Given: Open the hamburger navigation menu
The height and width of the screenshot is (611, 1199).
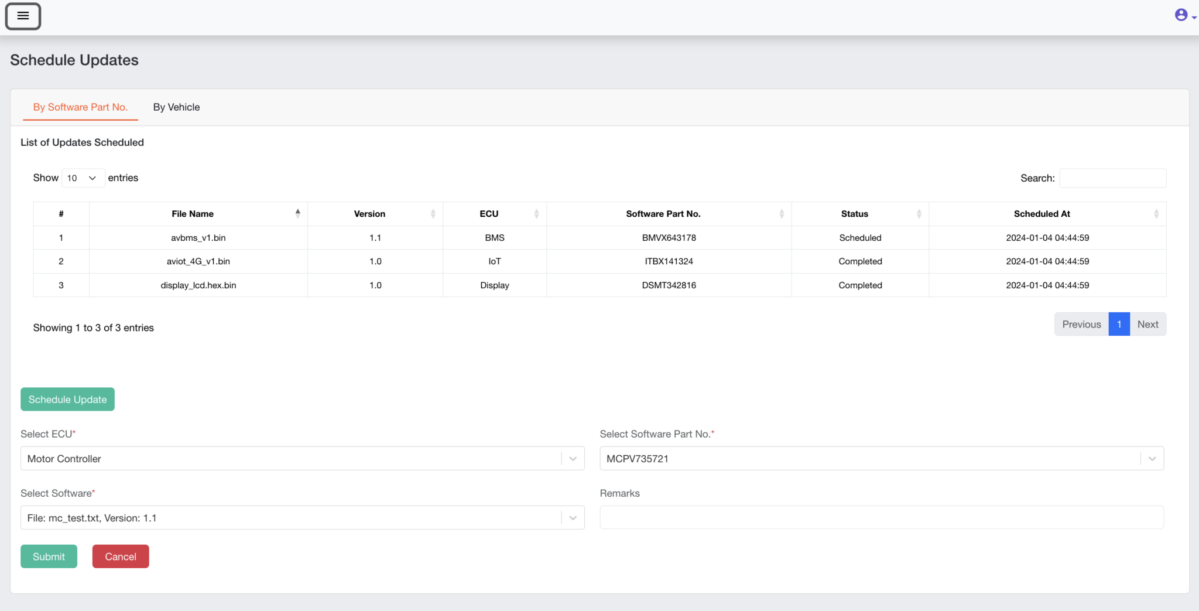Looking at the screenshot, I should coord(23,16).
